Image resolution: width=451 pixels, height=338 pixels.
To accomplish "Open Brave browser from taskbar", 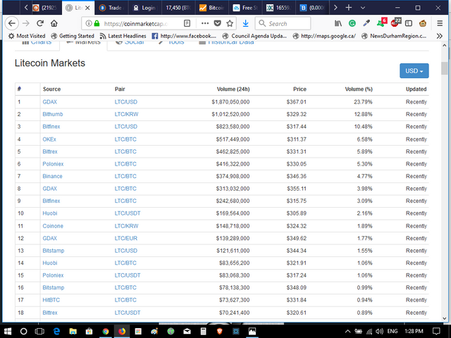I will tap(219, 332).
